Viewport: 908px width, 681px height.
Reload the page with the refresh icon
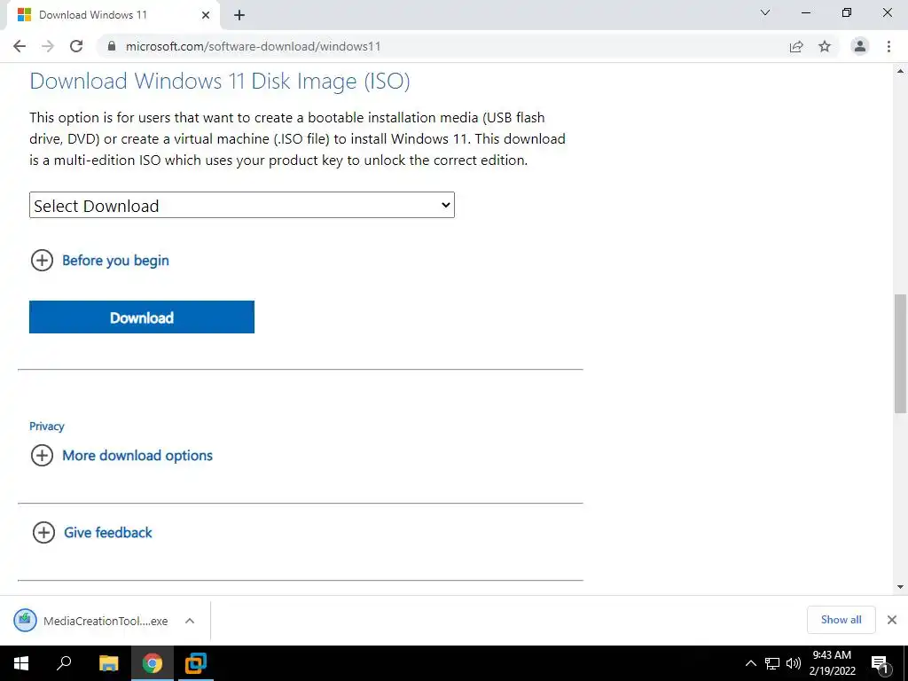76,46
